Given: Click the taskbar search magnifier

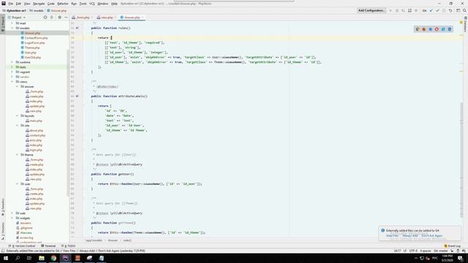Looking at the screenshot, I should pyautogui.click(x=18, y=258).
